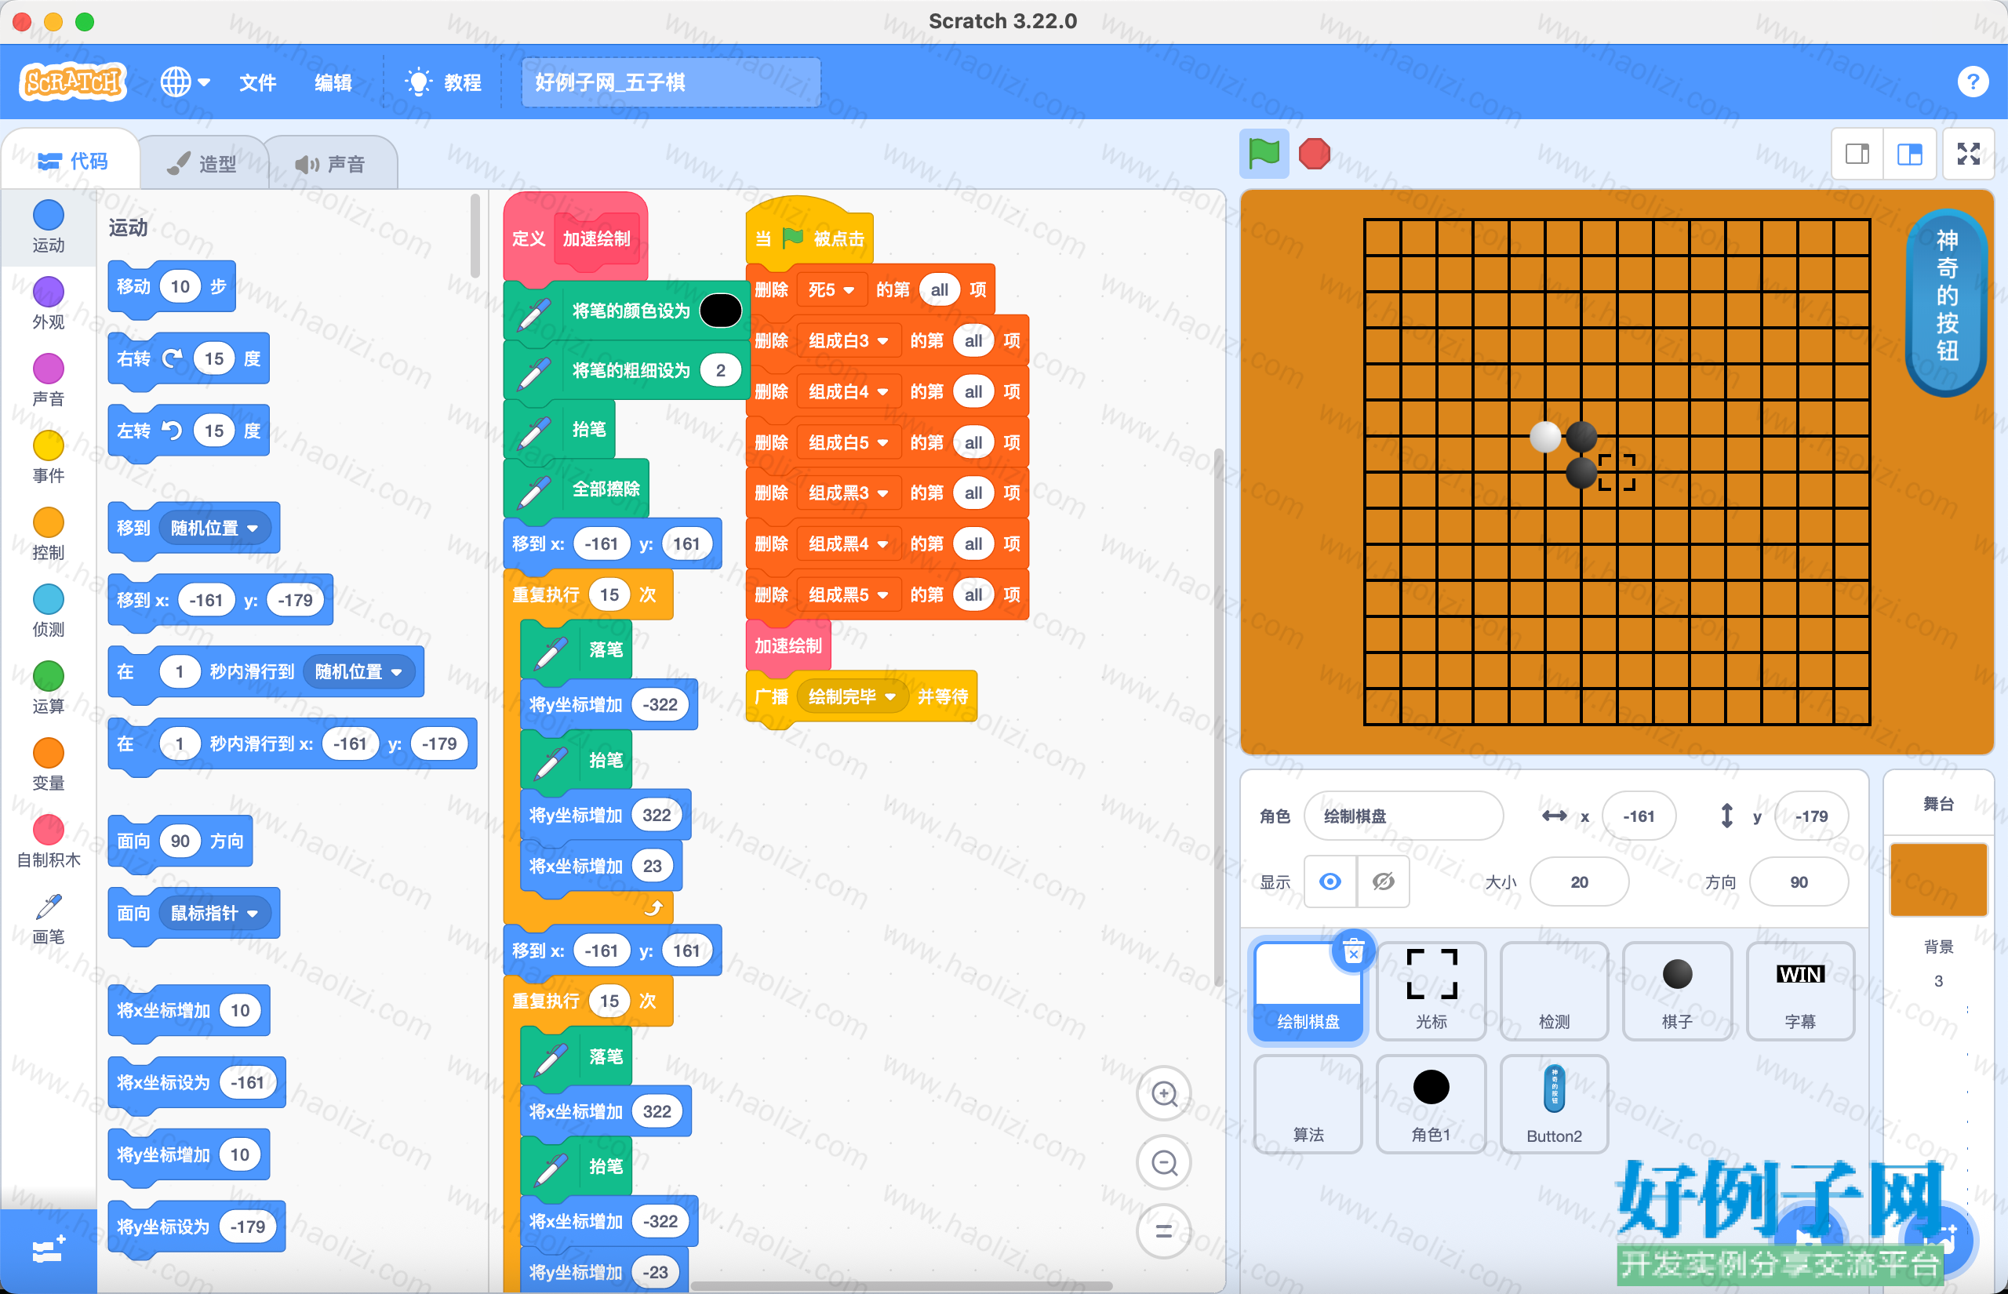This screenshot has width=2008, height=1294.
Task: Switch to large stage layout
Action: [x=1910, y=154]
